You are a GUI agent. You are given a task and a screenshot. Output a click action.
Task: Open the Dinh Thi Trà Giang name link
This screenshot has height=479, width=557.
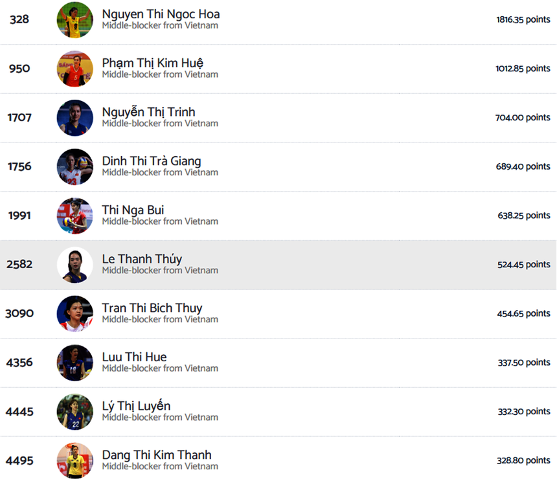click(x=152, y=161)
